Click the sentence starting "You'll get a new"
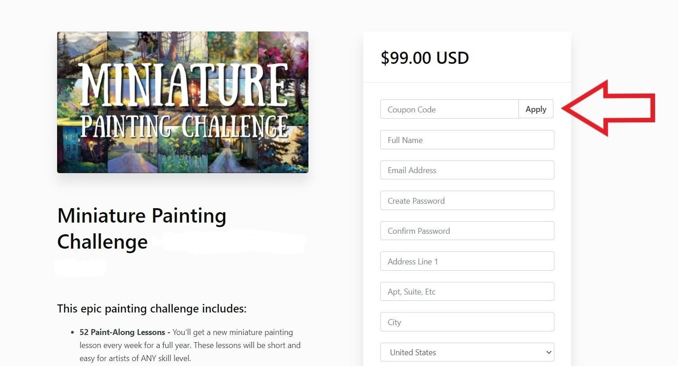 click(233, 332)
